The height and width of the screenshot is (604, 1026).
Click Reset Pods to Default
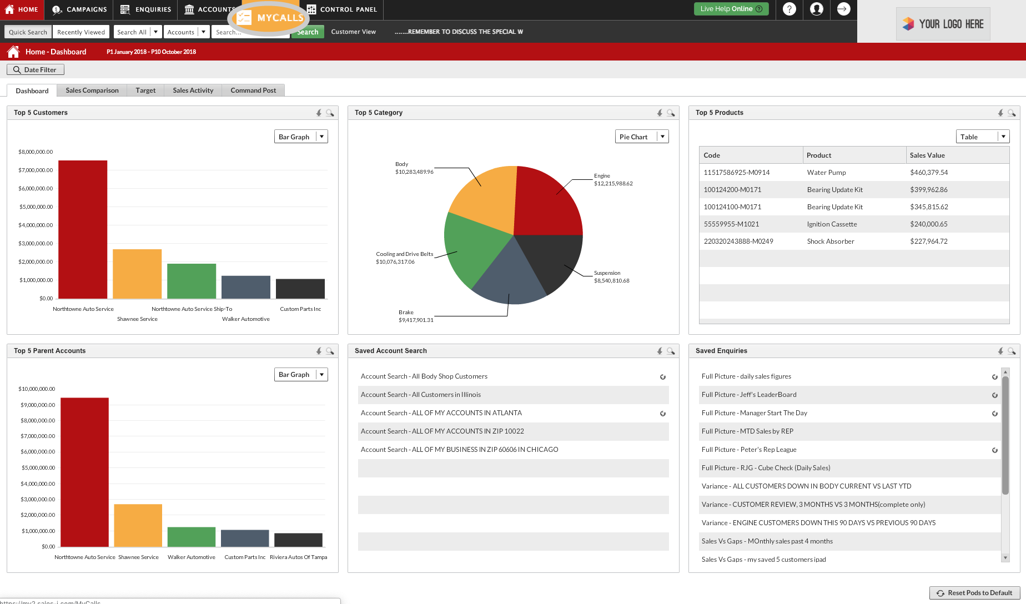(975, 593)
